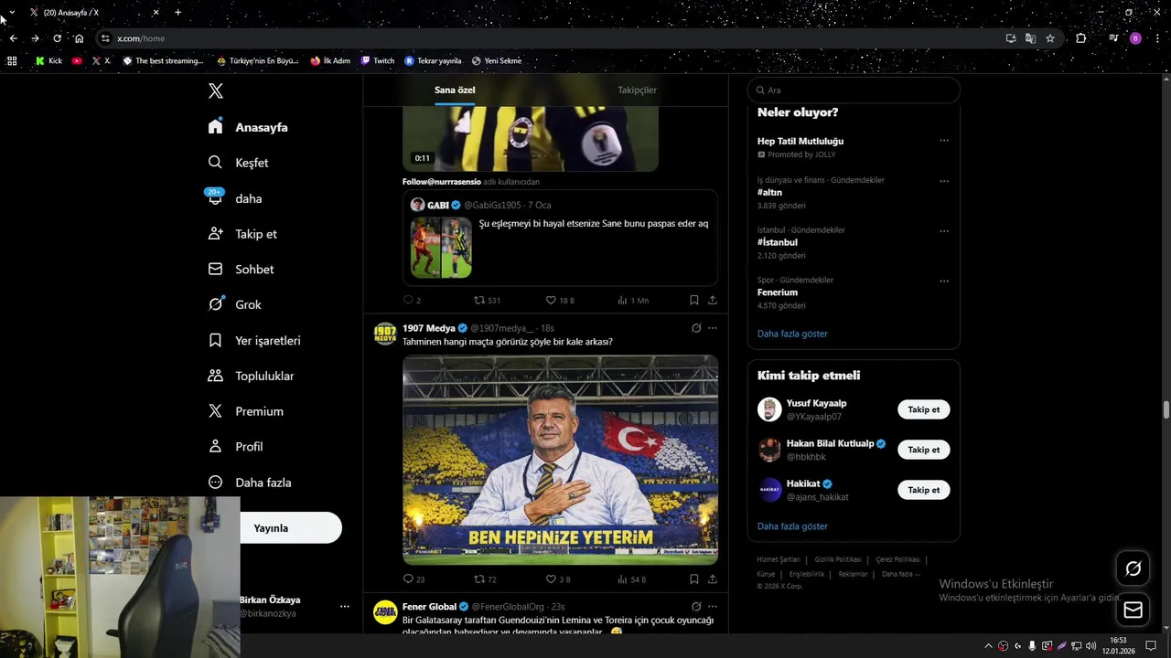Open floating Grok button

[1133, 569]
